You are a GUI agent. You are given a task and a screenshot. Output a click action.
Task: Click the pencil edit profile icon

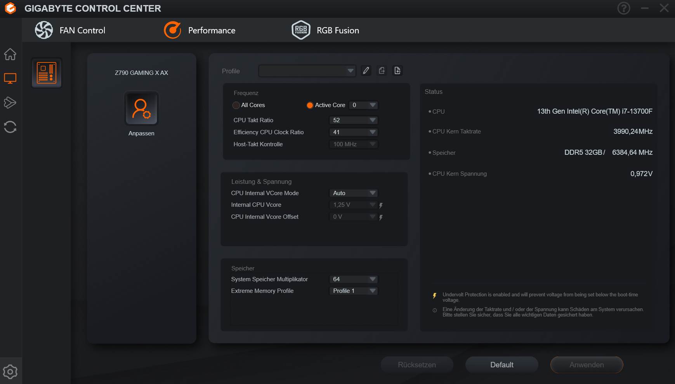(x=366, y=71)
